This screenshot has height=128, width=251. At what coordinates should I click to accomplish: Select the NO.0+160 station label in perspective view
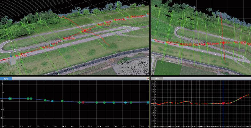tap(48, 48)
